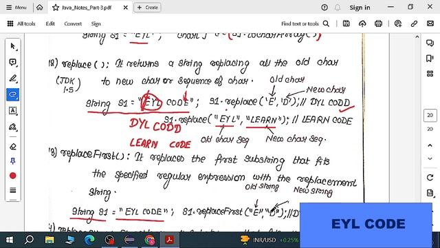Screen dimensions: 440x248
Task: Open the Menu hamburger button
Action: tap(16, 8)
